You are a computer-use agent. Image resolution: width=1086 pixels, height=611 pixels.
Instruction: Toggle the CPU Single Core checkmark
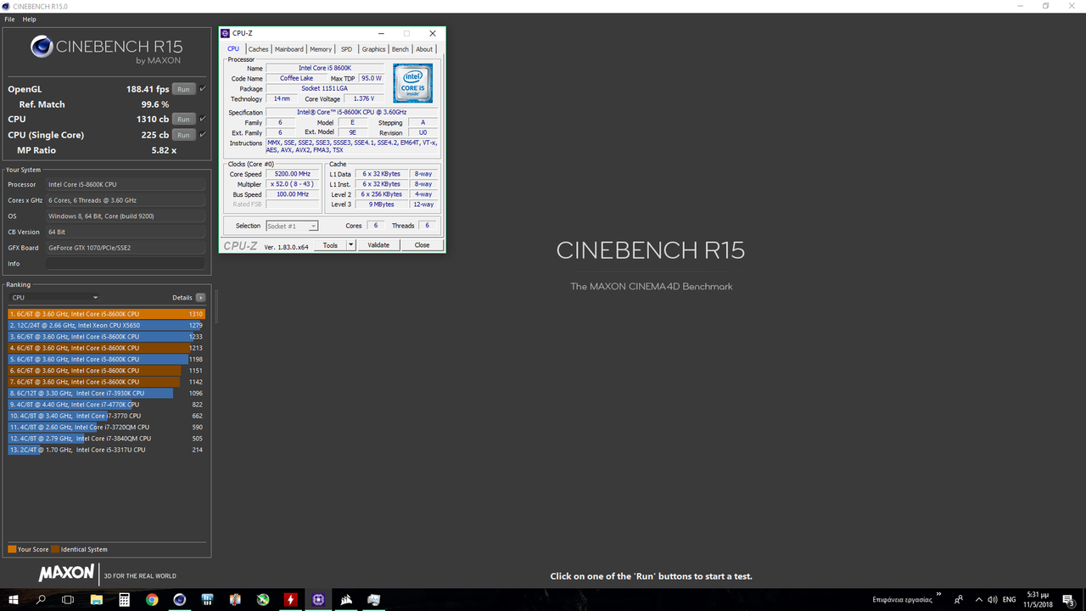pos(203,135)
